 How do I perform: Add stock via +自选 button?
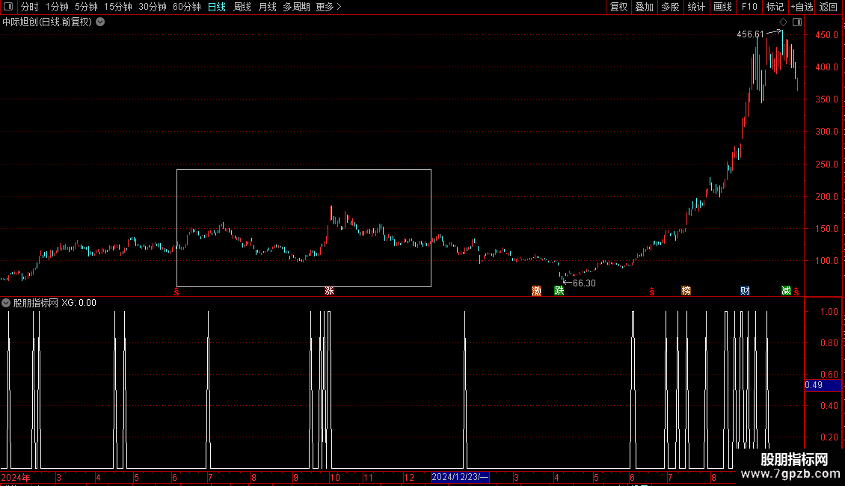pyautogui.click(x=802, y=7)
